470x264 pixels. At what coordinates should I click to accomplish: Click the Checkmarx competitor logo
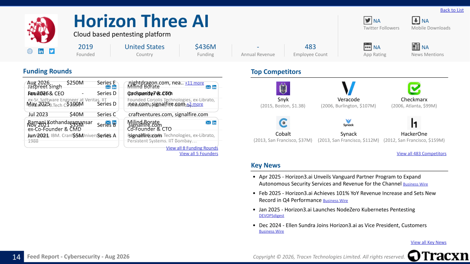click(414, 88)
